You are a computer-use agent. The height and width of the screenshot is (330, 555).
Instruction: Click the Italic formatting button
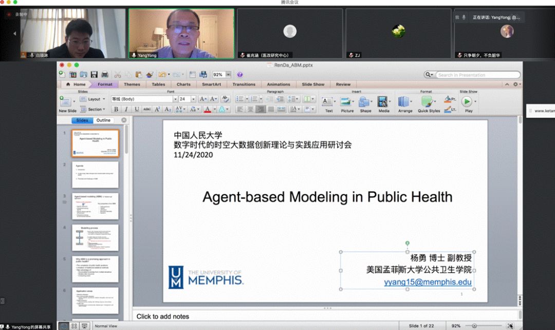tap(126, 109)
